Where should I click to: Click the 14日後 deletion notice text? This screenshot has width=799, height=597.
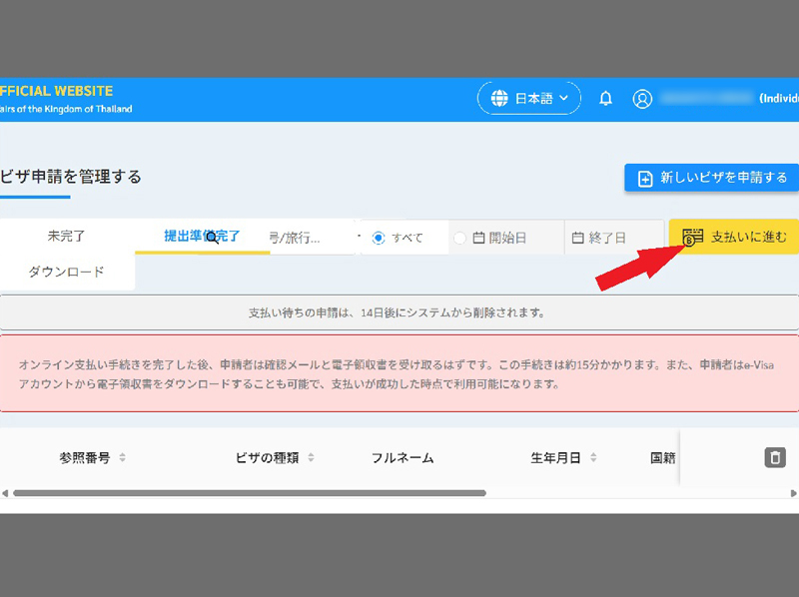point(397,312)
